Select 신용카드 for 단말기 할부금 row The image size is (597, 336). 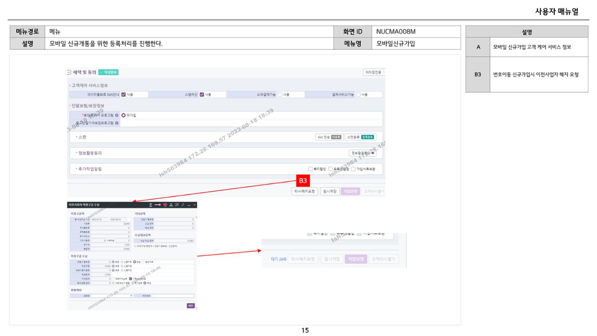point(122,262)
